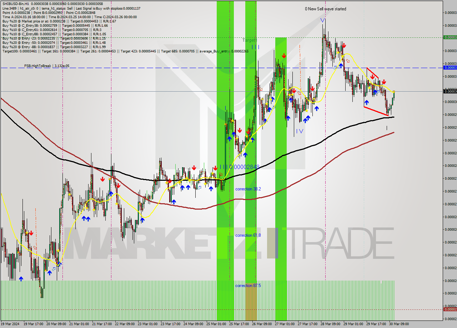Click the '30 Mar 09:00' time label
The width and height of the screenshot is (457, 328).
pyautogui.click(x=399, y=324)
